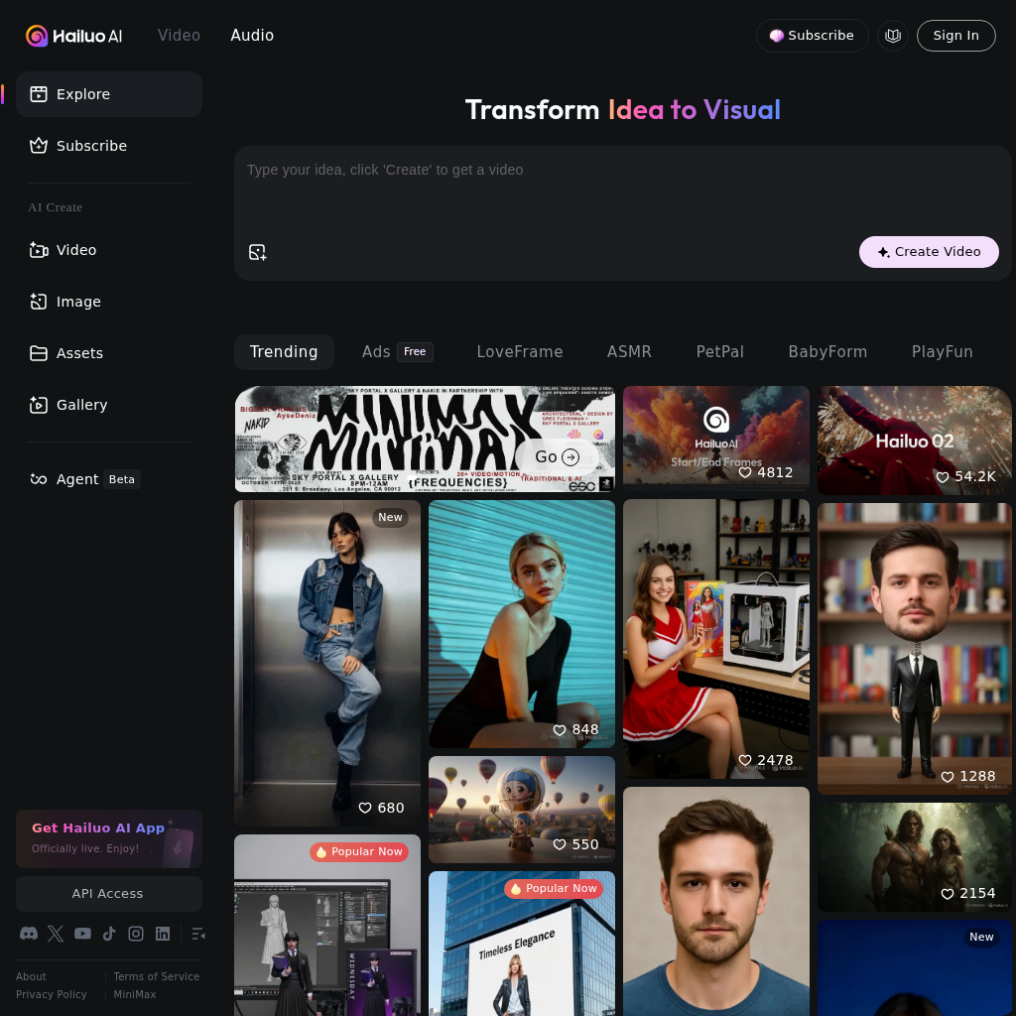Select the PetPal trending tab
The width and height of the screenshot is (1016, 1016).
click(x=719, y=351)
